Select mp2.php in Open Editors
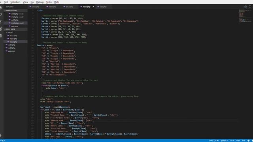The image size is (253, 142). [15, 23]
